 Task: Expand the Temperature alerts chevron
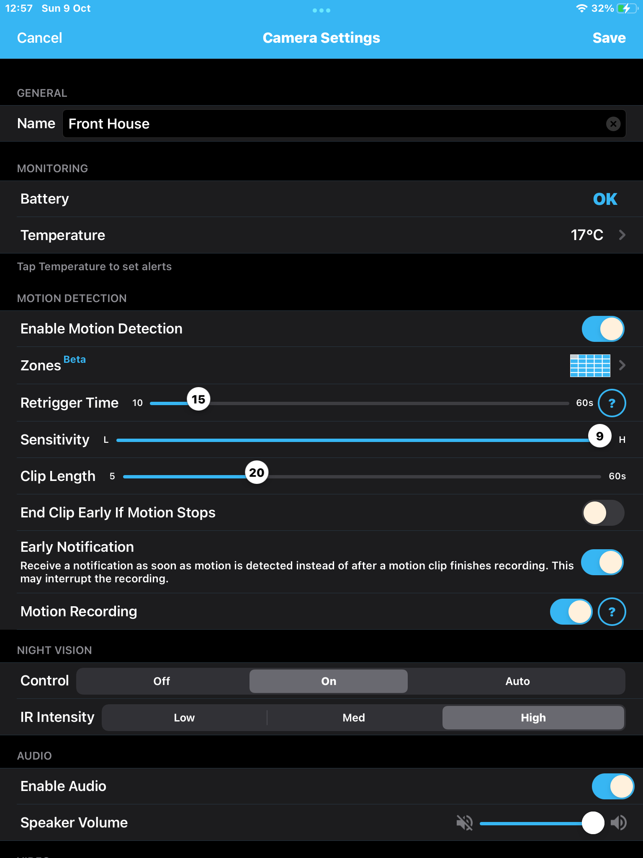click(622, 235)
